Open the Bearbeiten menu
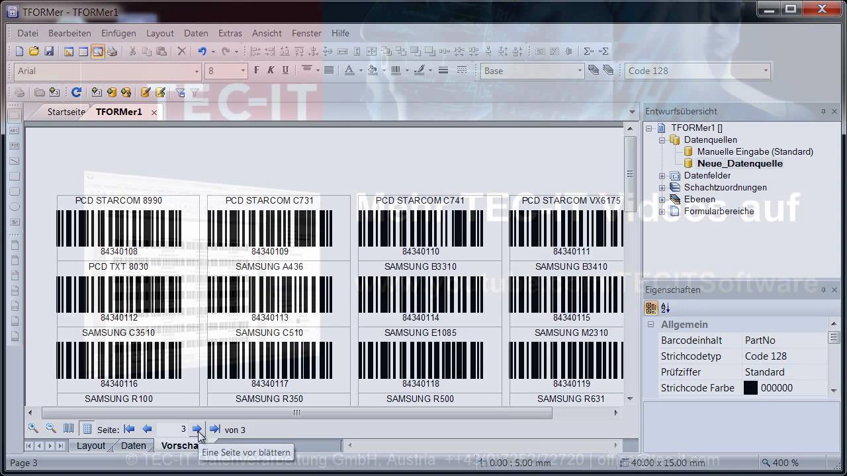This screenshot has height=476, width=847. [x=69, y=33]
